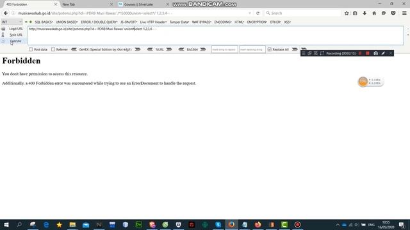410x230 pixels.
Task: Click the BASE64 right arrow
Action: (203, 49)
